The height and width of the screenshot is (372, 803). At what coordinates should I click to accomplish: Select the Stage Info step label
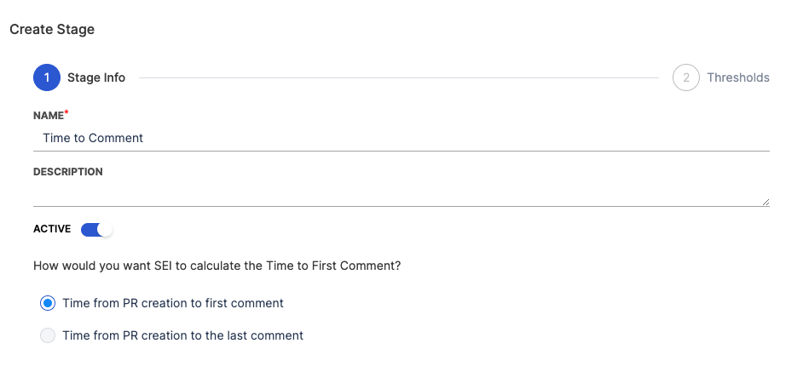(x=96, y=77)
